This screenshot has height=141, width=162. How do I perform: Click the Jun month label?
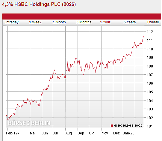pyautogui.click(x=45, y=133)
